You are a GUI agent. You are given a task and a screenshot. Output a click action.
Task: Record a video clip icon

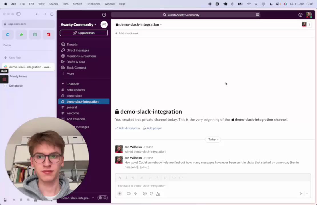pyautogui.click(x=129, y=194)
